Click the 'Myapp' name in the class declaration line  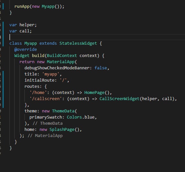tap(31, 43)
